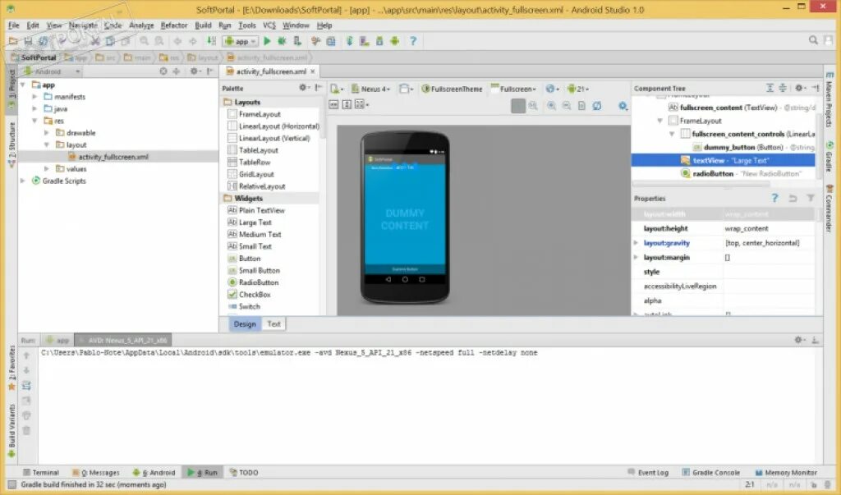Image resolution: width=841 pixels, height=495 pixels.
Task: Open Project panel settings gear
Action: click(195, 71)
